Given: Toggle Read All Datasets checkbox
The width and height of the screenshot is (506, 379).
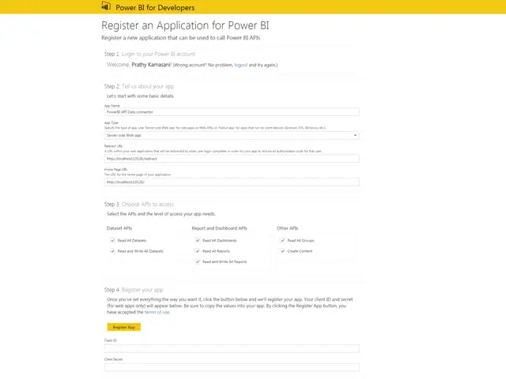Looking at the screenshot, I should 112,240.
